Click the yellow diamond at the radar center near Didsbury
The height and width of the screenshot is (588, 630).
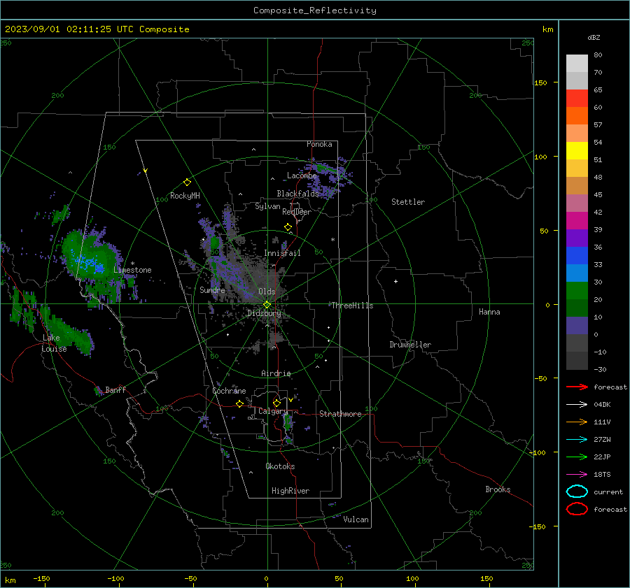pos(267,305)
